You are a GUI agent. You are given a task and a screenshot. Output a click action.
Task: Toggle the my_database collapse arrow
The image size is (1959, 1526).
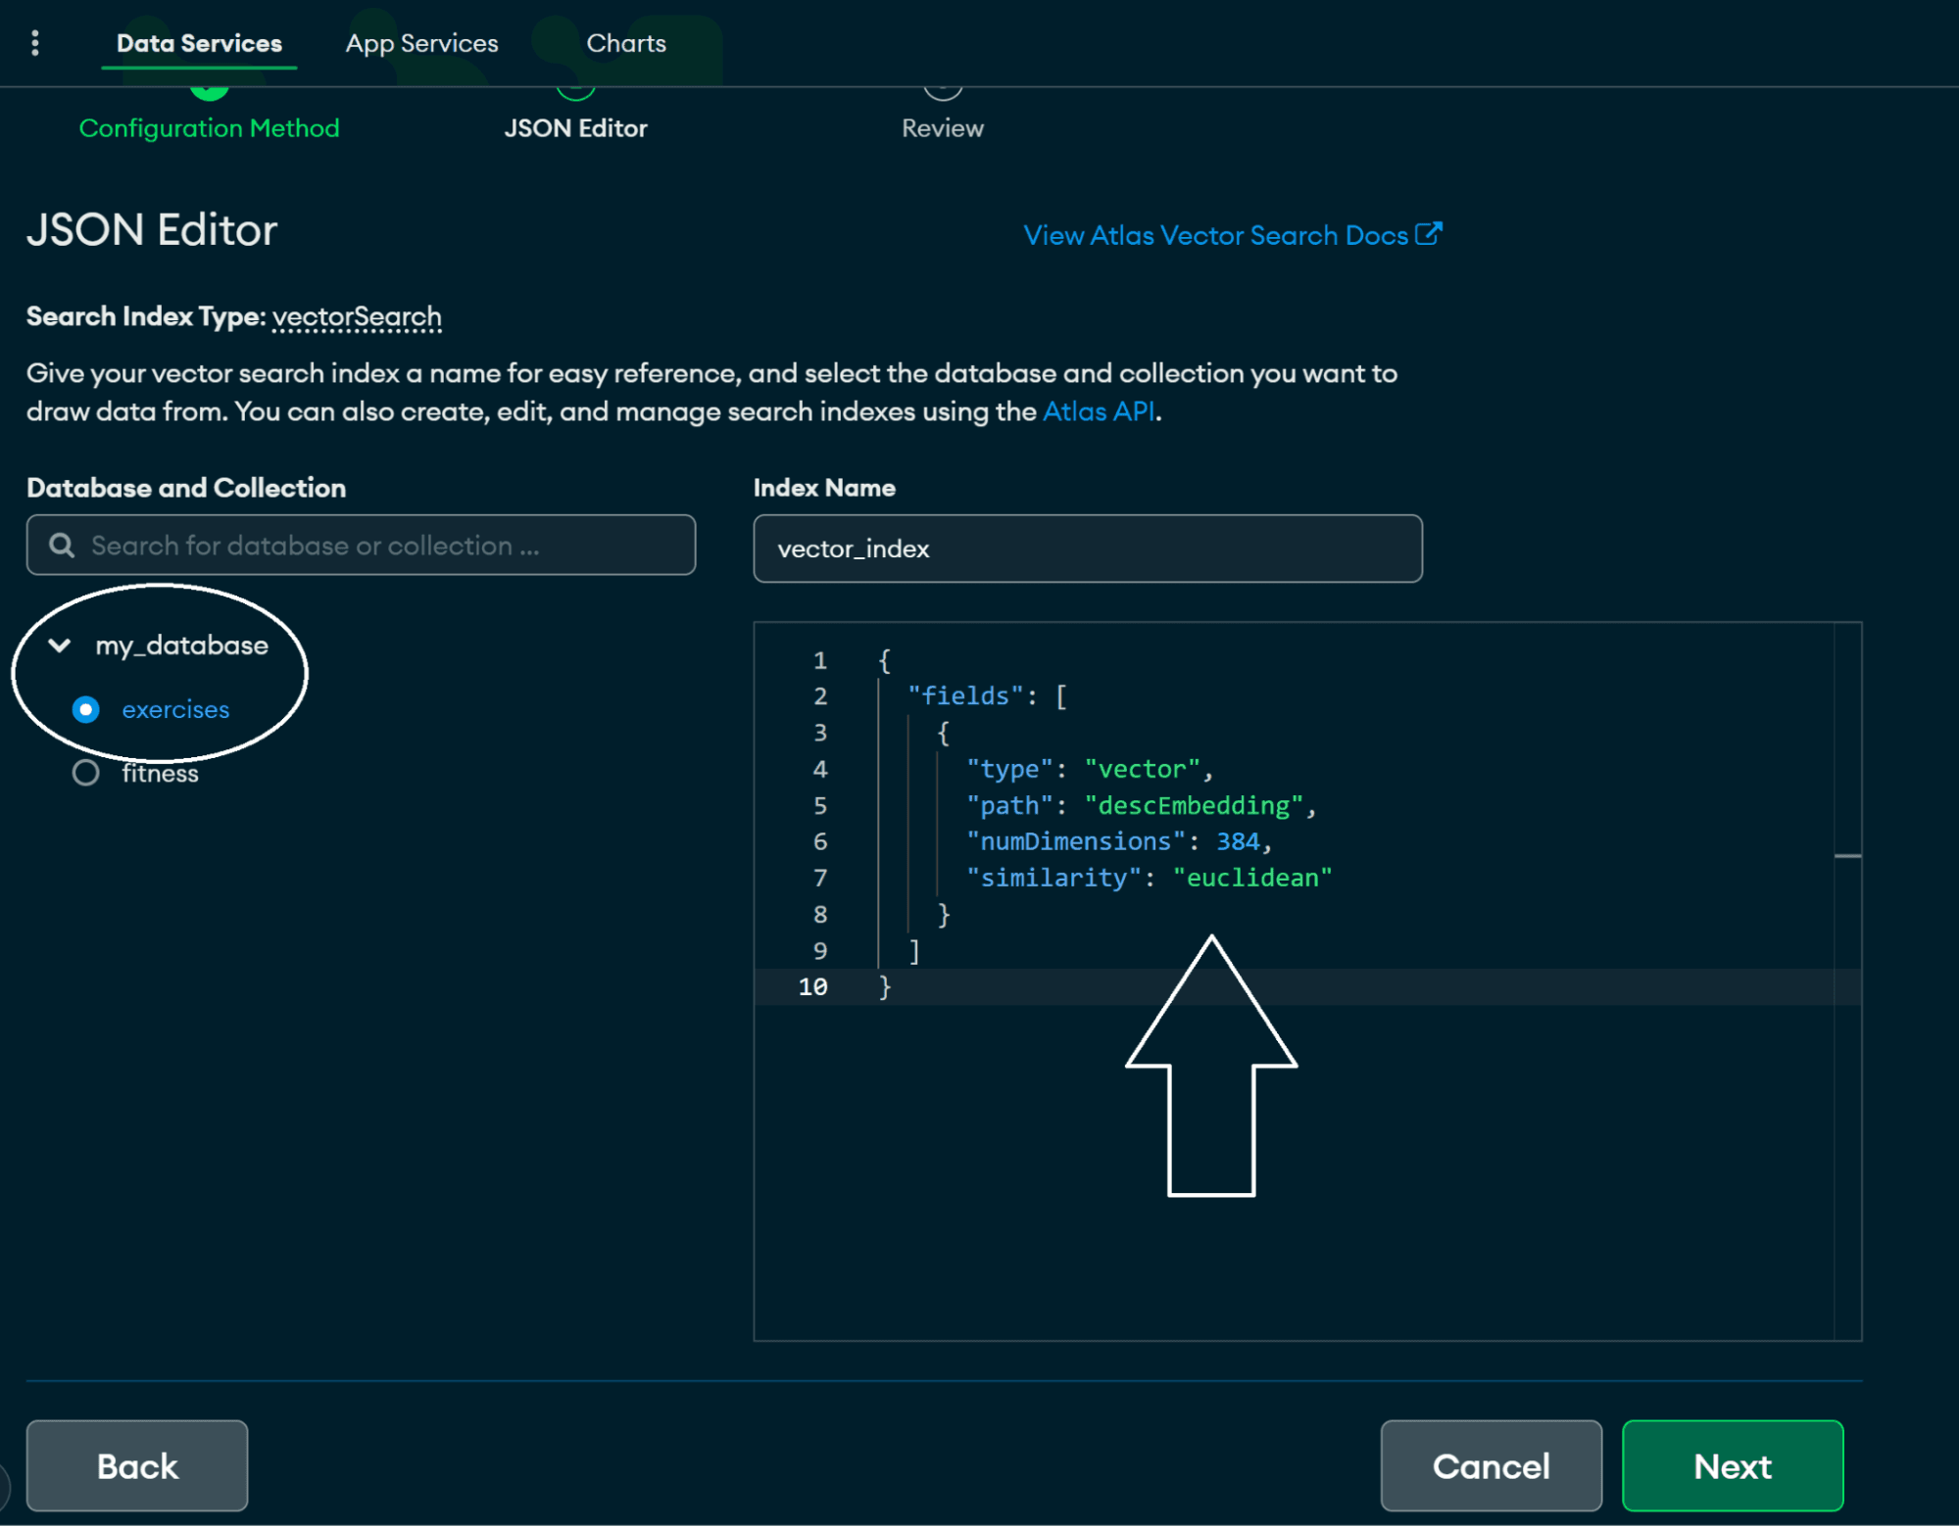click(62, 644)
